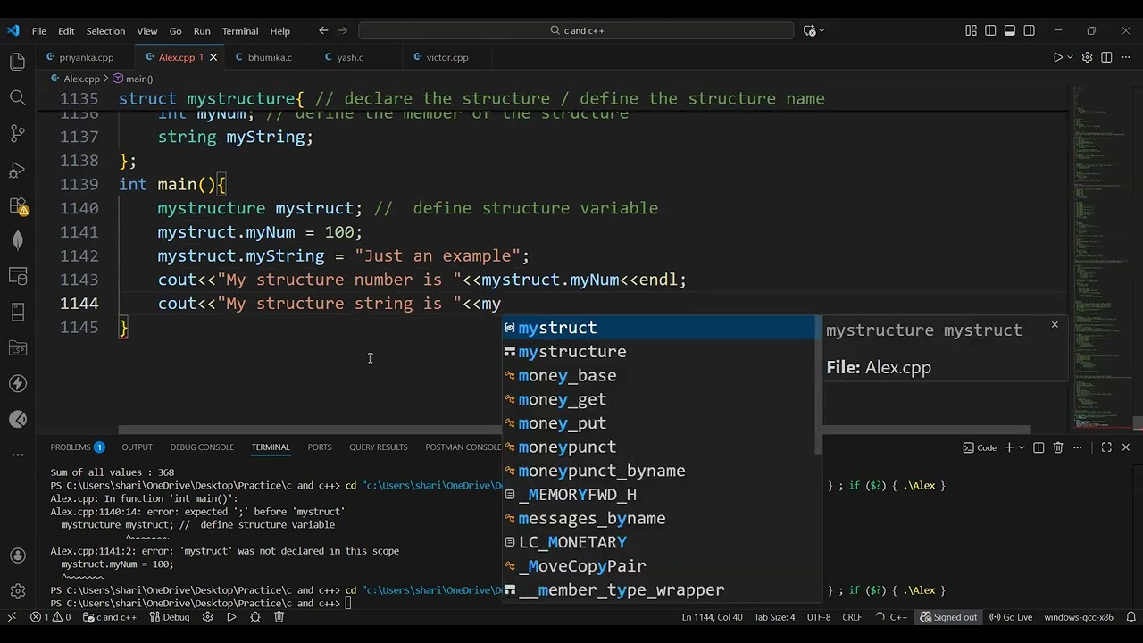Expand the run button dropdown arrow
Screen dimensions: 1143x643
pyautogui.click(x=1071, y=57)
